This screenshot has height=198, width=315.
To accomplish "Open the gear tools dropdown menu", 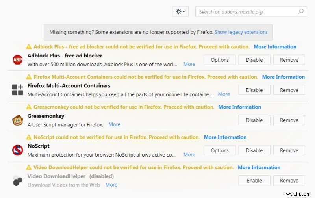I will tap(180, 12).
